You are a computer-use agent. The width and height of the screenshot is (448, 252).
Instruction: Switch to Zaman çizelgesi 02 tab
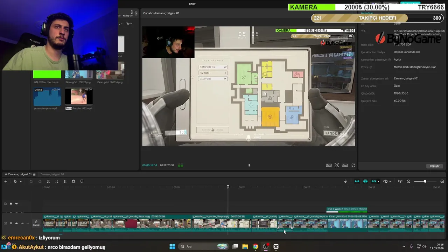52,174
